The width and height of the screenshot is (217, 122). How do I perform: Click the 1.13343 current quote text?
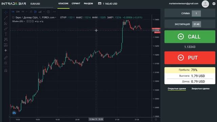click(190, 47)
